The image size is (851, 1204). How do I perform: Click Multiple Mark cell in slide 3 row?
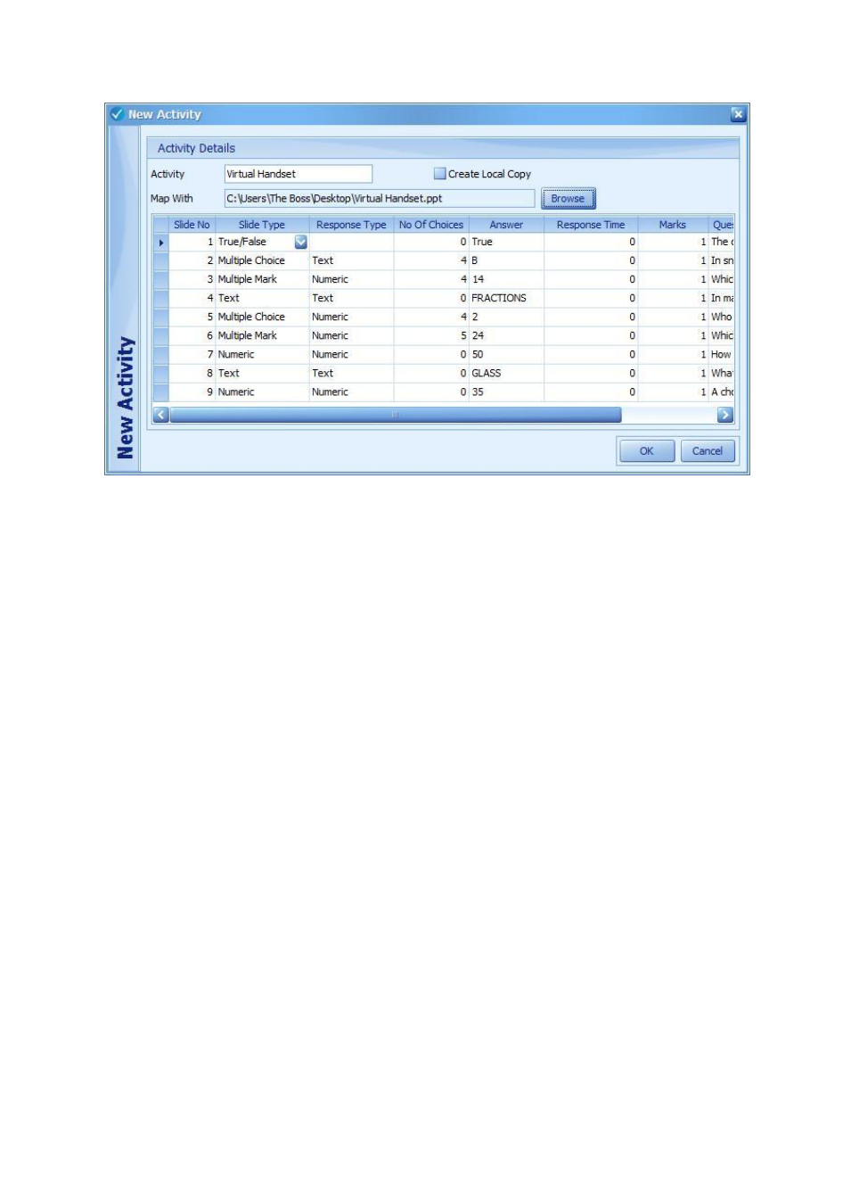(x=262, y=279)
